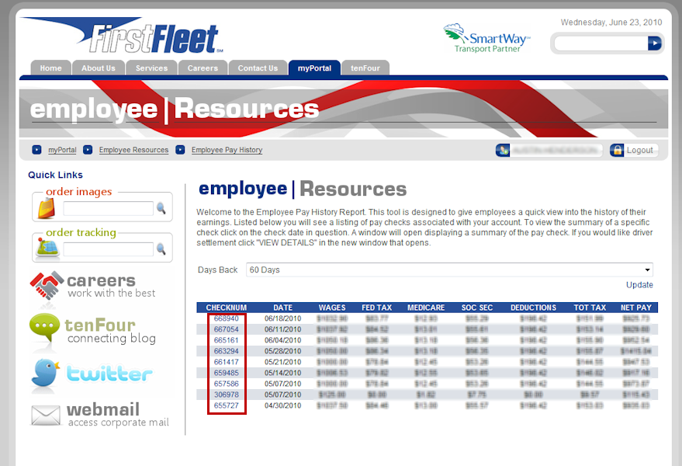Screen dimensions: 682x466
Task: Click the blue search arrow button at top
Action: click(654, 43)
